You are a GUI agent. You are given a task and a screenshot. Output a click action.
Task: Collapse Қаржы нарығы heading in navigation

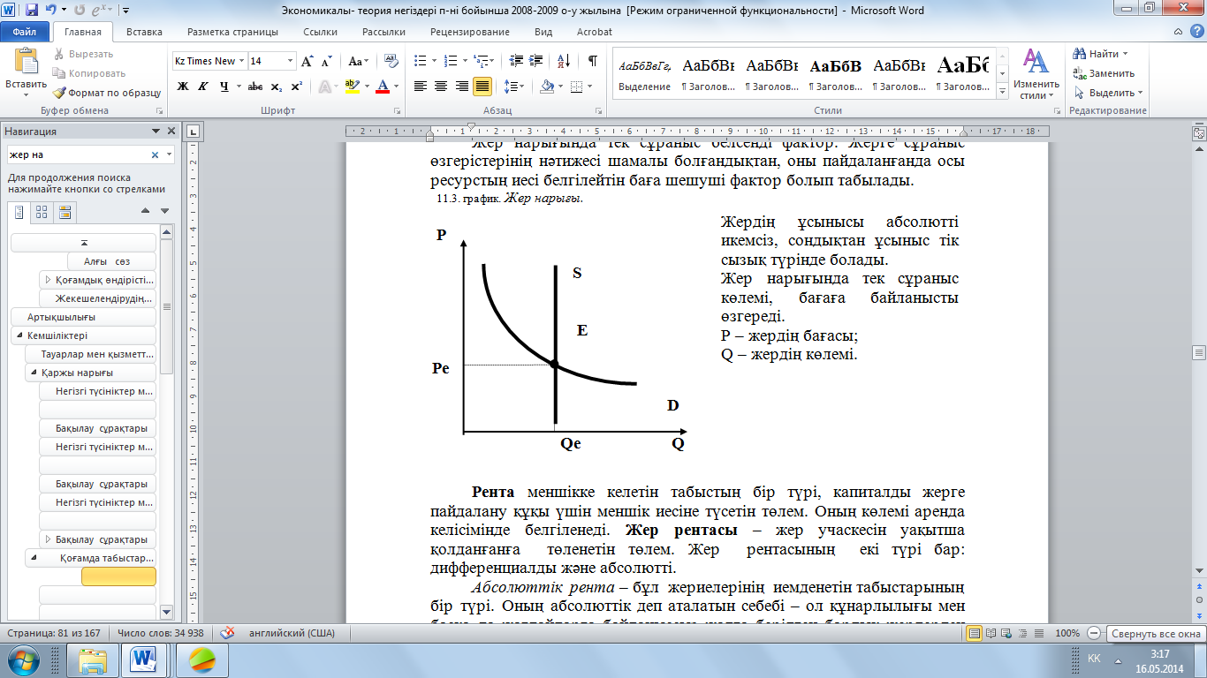pos(33,373)
